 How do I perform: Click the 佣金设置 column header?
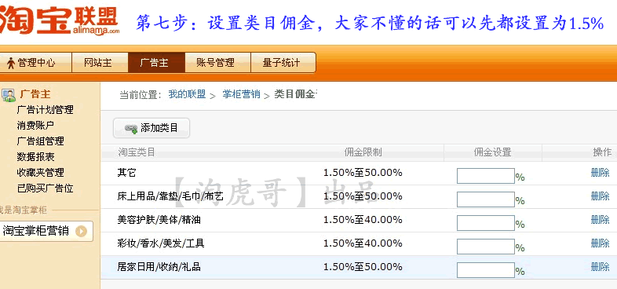(492, 152)
